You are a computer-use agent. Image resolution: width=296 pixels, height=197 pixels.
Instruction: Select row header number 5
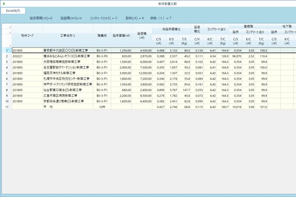(6, 72)
